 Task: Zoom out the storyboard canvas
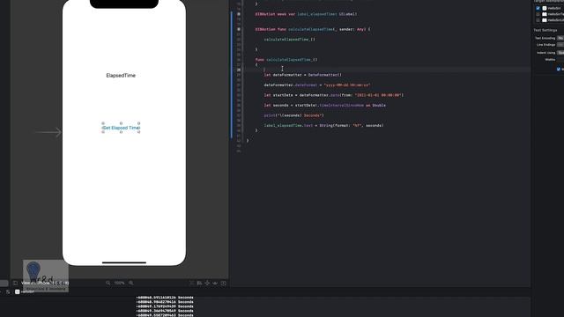[108, 284]
